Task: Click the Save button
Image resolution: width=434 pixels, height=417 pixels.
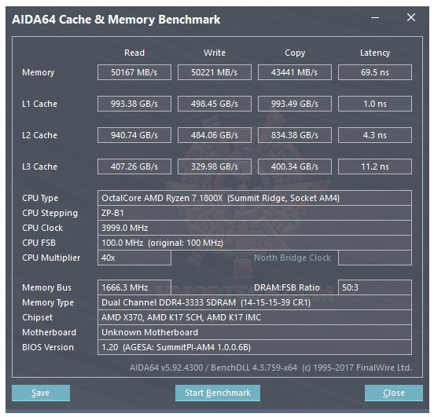Action: coord(41,393)
